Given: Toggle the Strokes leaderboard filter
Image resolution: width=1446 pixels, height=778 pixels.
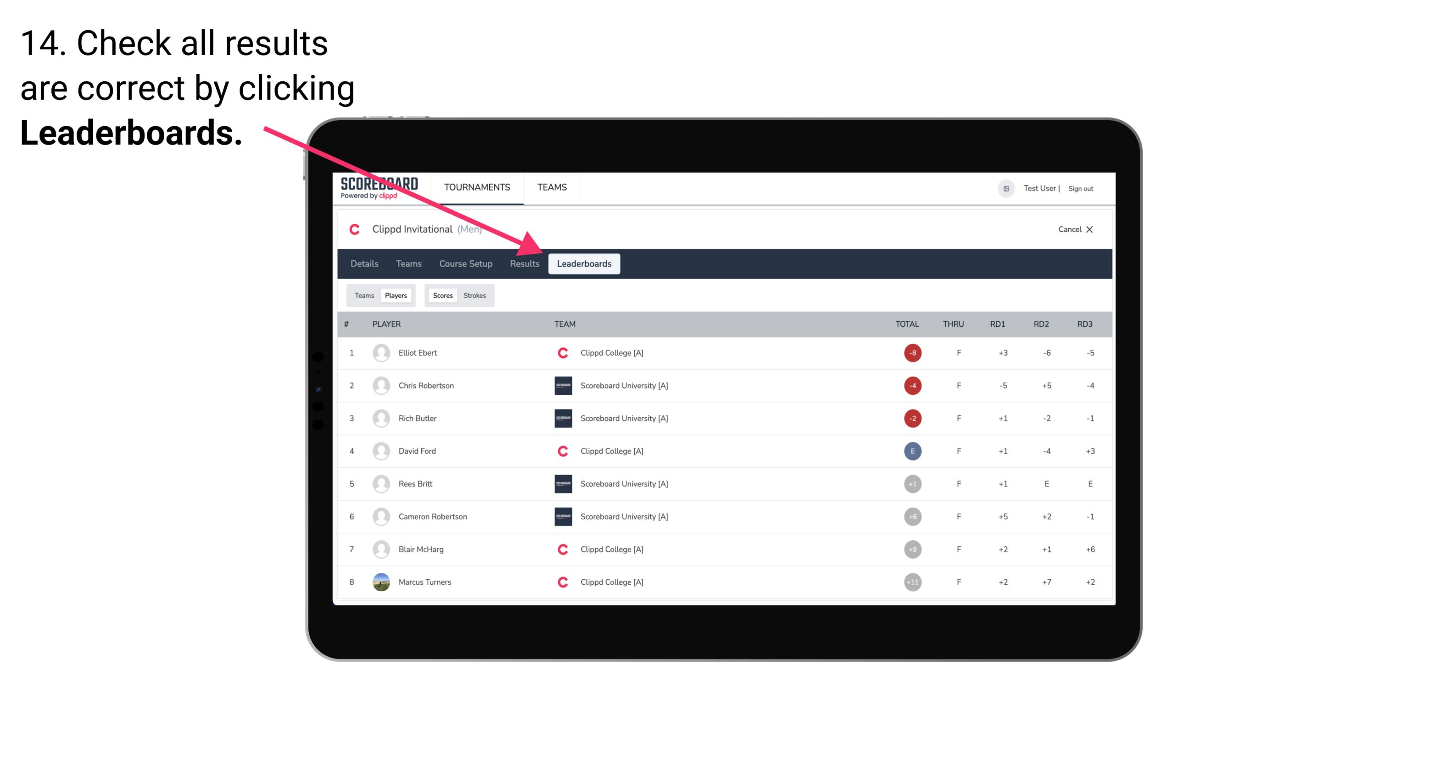Looking at the screenshot, I should 476,295.
